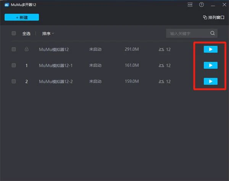Toggle the checkbox for MuMu模拟器12-2
Screen dimensions: 229x181
(x=14, y=82)
